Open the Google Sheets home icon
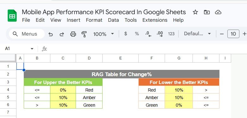The image size is (247, 118). 12,15
